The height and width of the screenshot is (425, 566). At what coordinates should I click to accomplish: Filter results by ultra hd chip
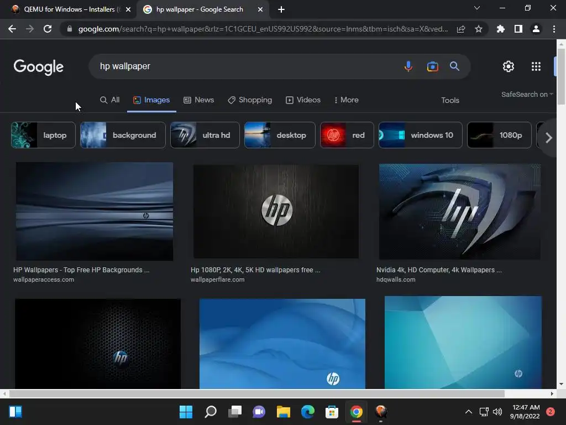point(205,135)
